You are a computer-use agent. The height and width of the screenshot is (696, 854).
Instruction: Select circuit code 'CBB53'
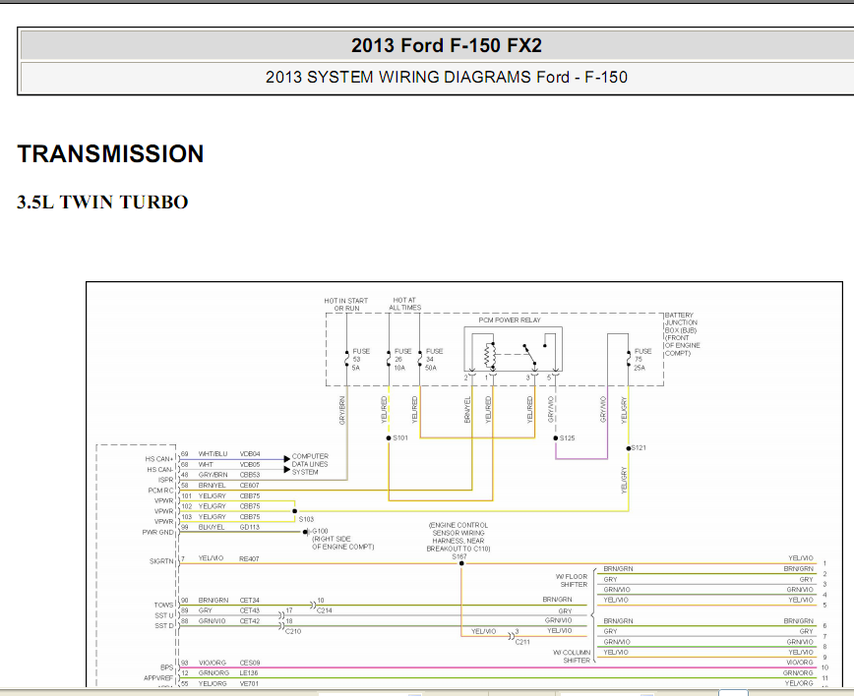point(250,475)
